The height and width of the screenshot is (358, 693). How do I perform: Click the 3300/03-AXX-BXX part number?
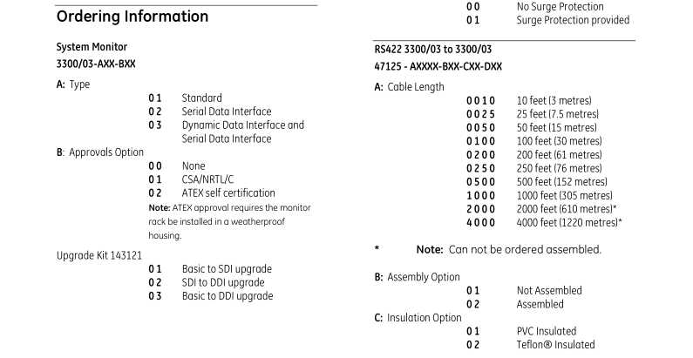click(x=96, y=64)
